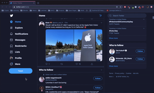Follow addie wagenknecht

pos(98,78)
